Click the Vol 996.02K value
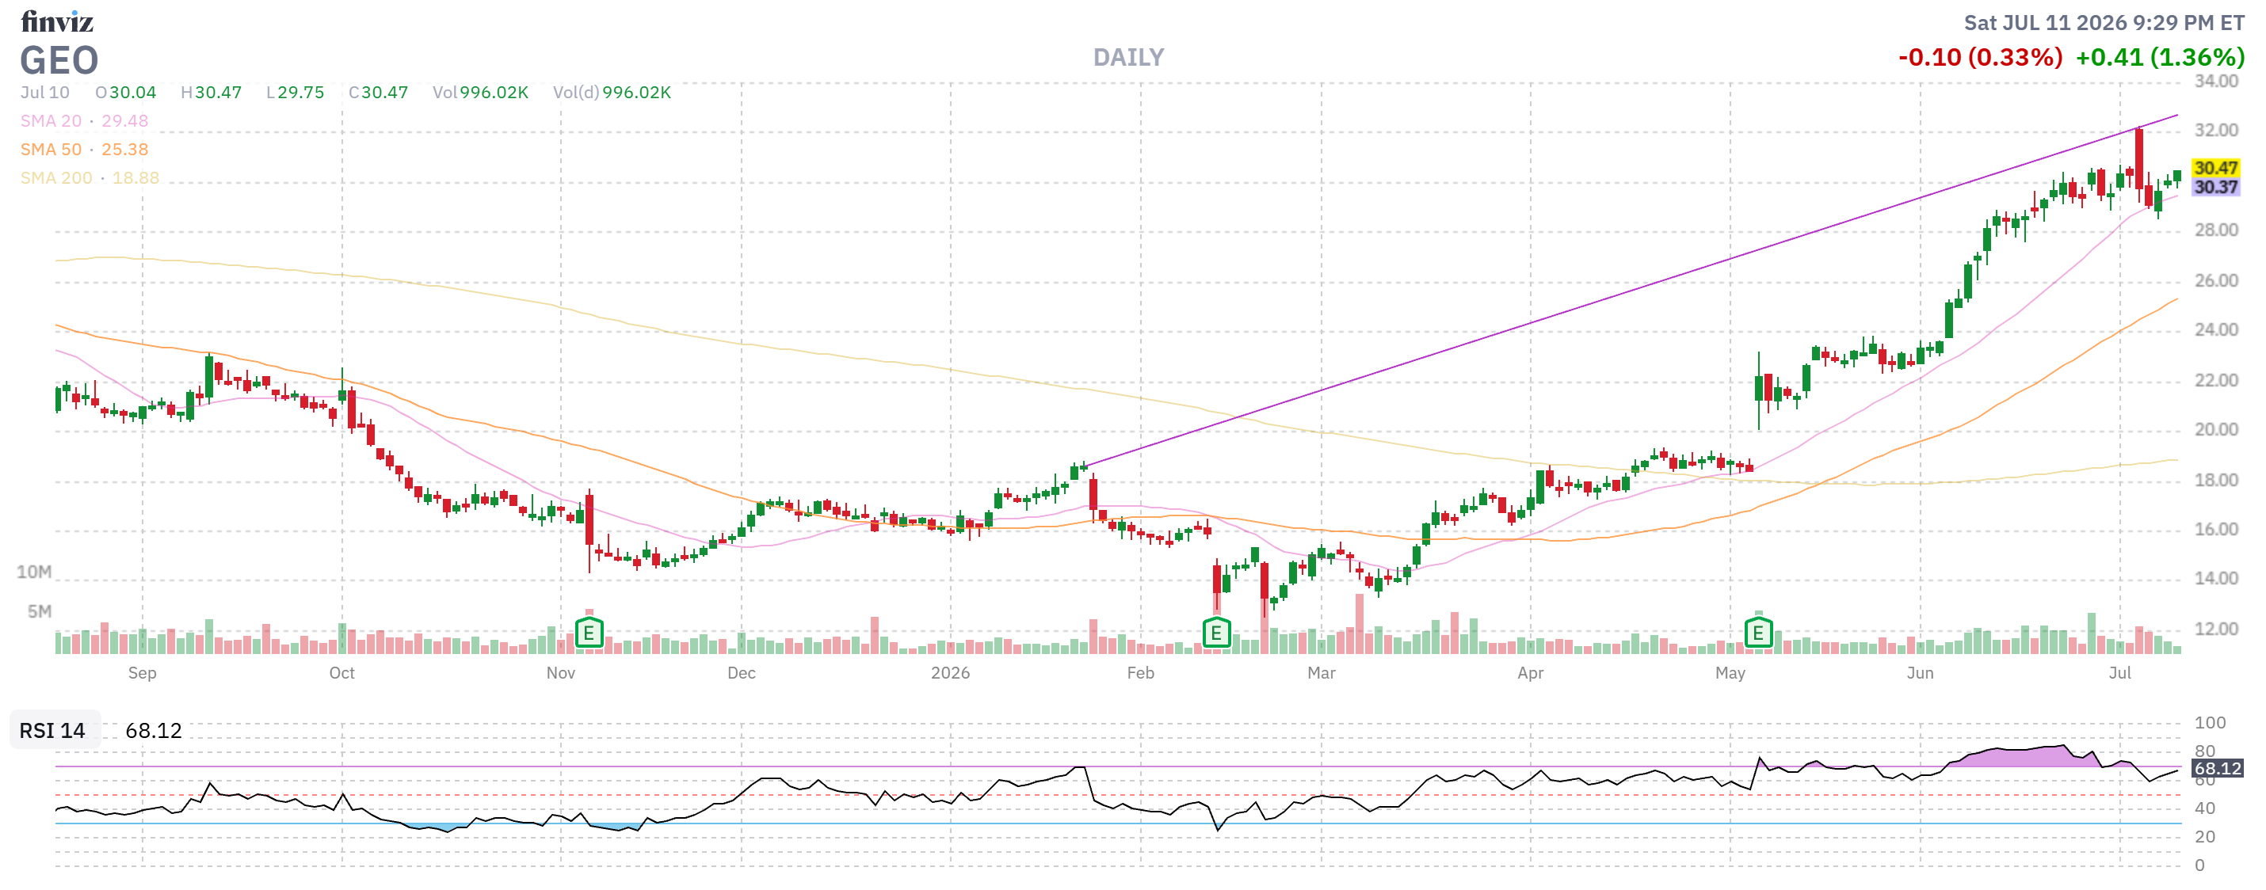This screenshot has width=2266, height=890. pyautogui.click(x=480, y=93)
